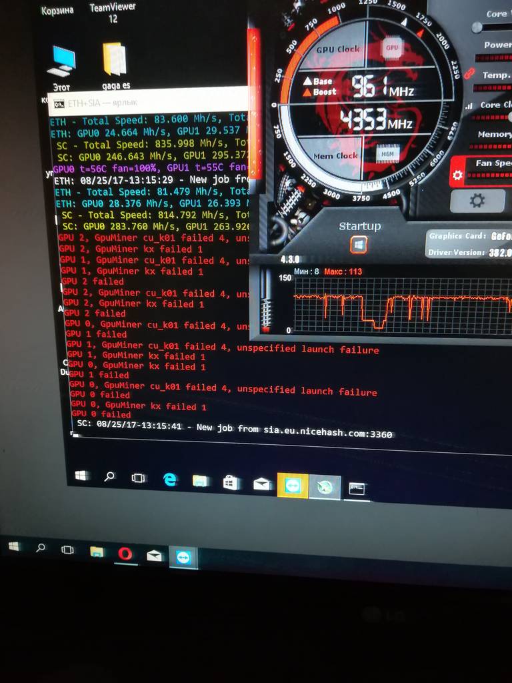This screenshot has width=512, height=683.
Task: Toggle fan auto mode red gear button
Action: pos(457,175)
